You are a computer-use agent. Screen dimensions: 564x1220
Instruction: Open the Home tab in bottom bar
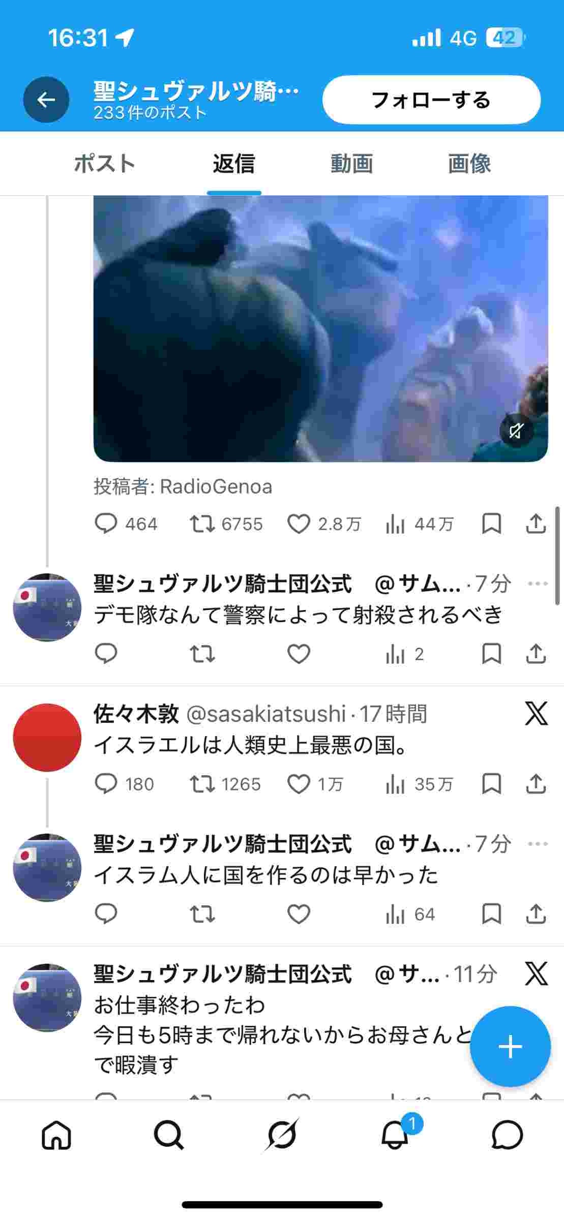coord(56,1135)
